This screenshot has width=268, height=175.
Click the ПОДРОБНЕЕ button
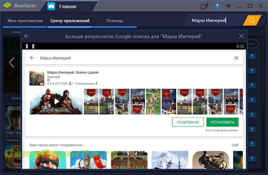(x=188, y=122)
